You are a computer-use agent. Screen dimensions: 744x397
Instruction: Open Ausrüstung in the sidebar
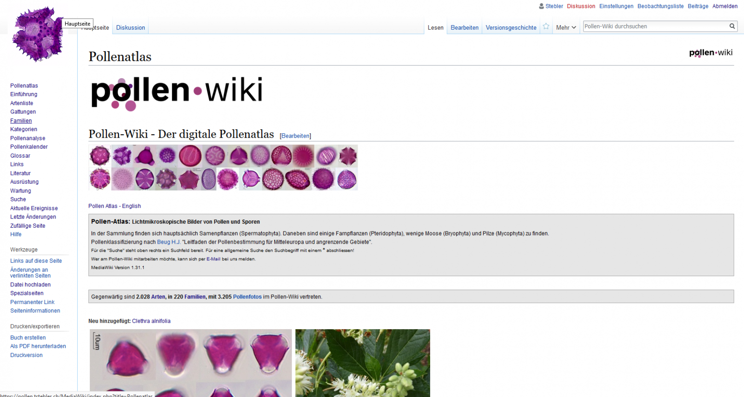(25, 182)
